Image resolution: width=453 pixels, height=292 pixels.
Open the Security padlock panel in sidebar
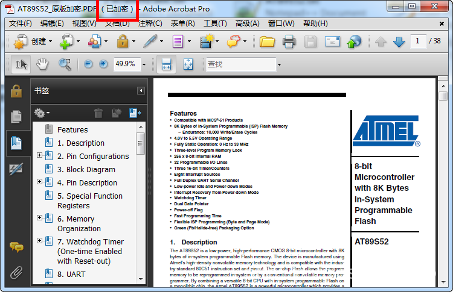16,91
